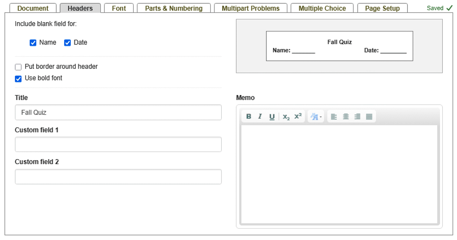Apply subscript formatting in Memo
Image resolution: width=457 pixels, height=240 pixels.
click(286, 117)
